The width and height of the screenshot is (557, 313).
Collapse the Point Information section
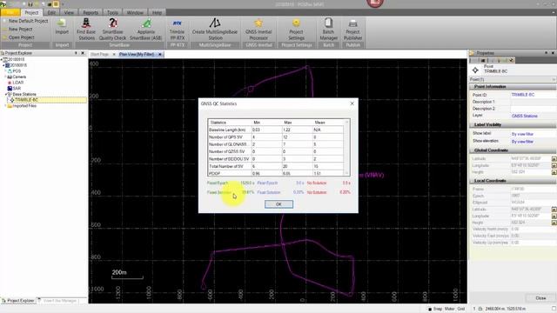point(490,87)
